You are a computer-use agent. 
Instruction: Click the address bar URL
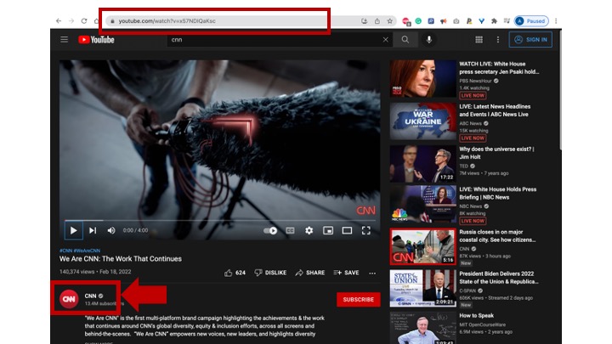pos(167,21)
